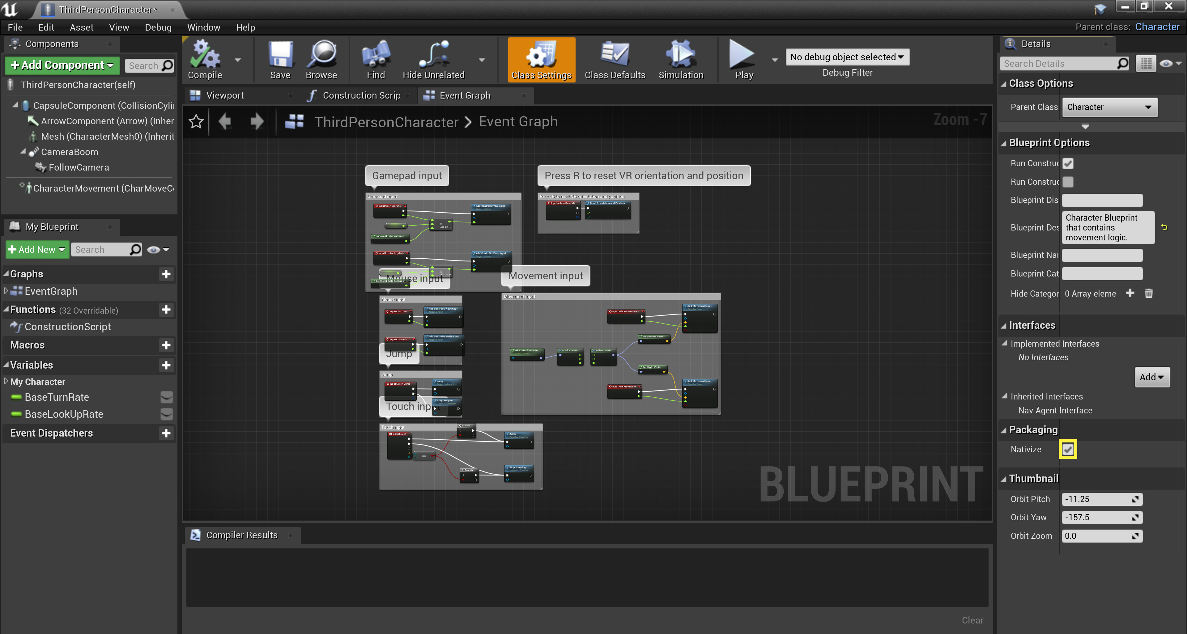Compile the Blueprint
The width and height of the screenshot is (1187, 634).
pyautogui.click(x=205, y=57)
